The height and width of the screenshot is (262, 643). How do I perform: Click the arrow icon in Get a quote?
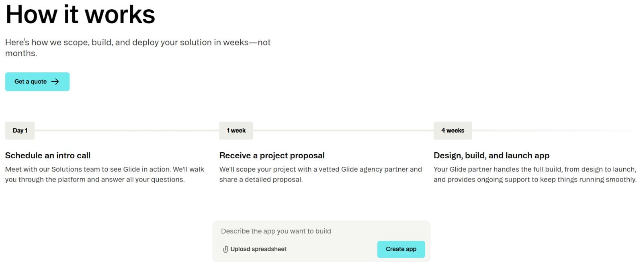coord(55,82)
